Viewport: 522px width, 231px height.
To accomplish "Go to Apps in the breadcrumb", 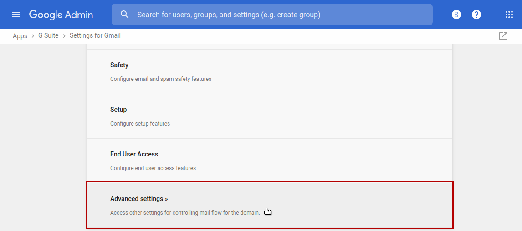I will 20,35.
